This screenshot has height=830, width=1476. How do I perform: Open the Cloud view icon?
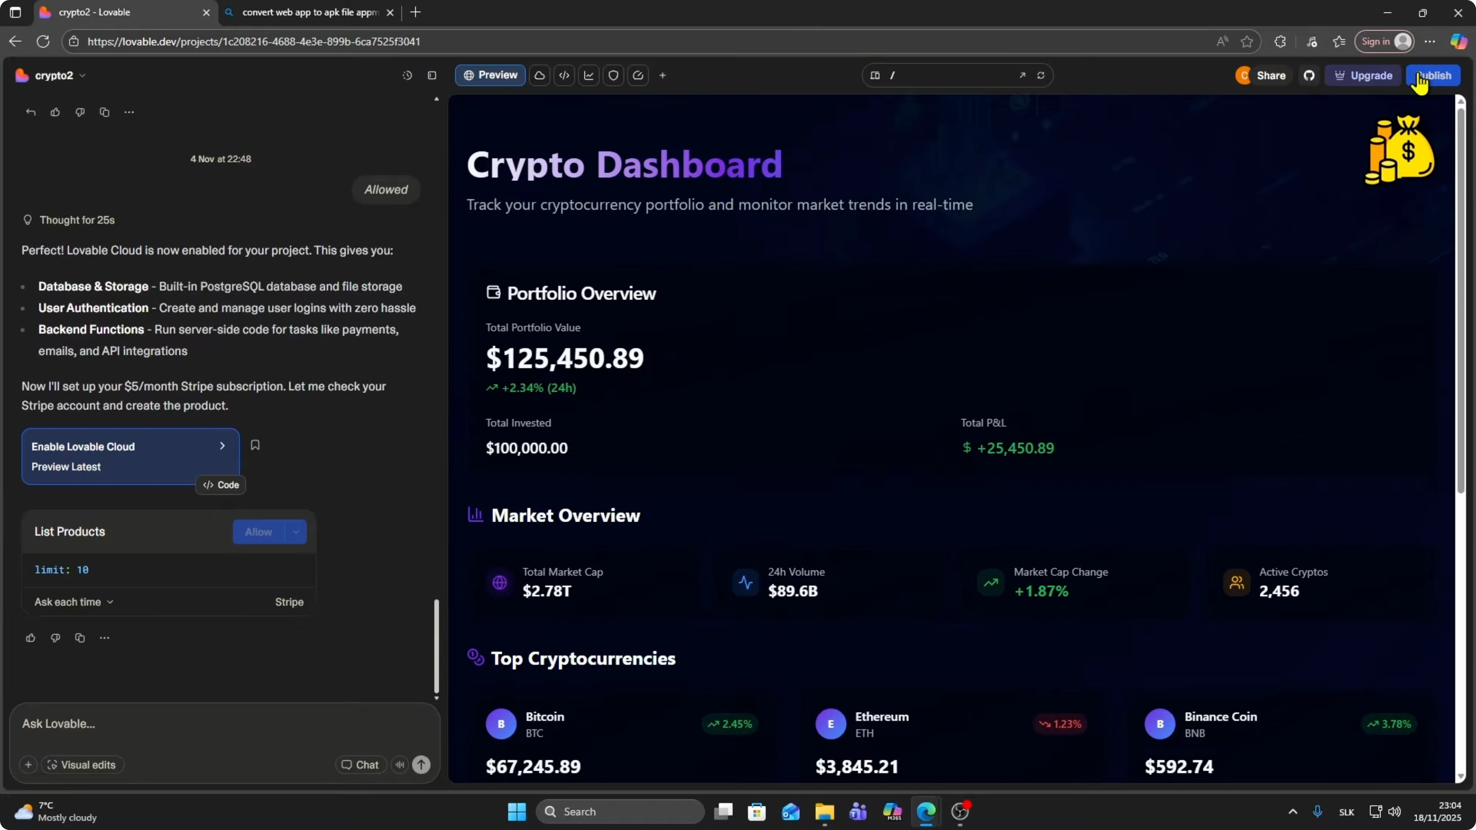[539, 75]
